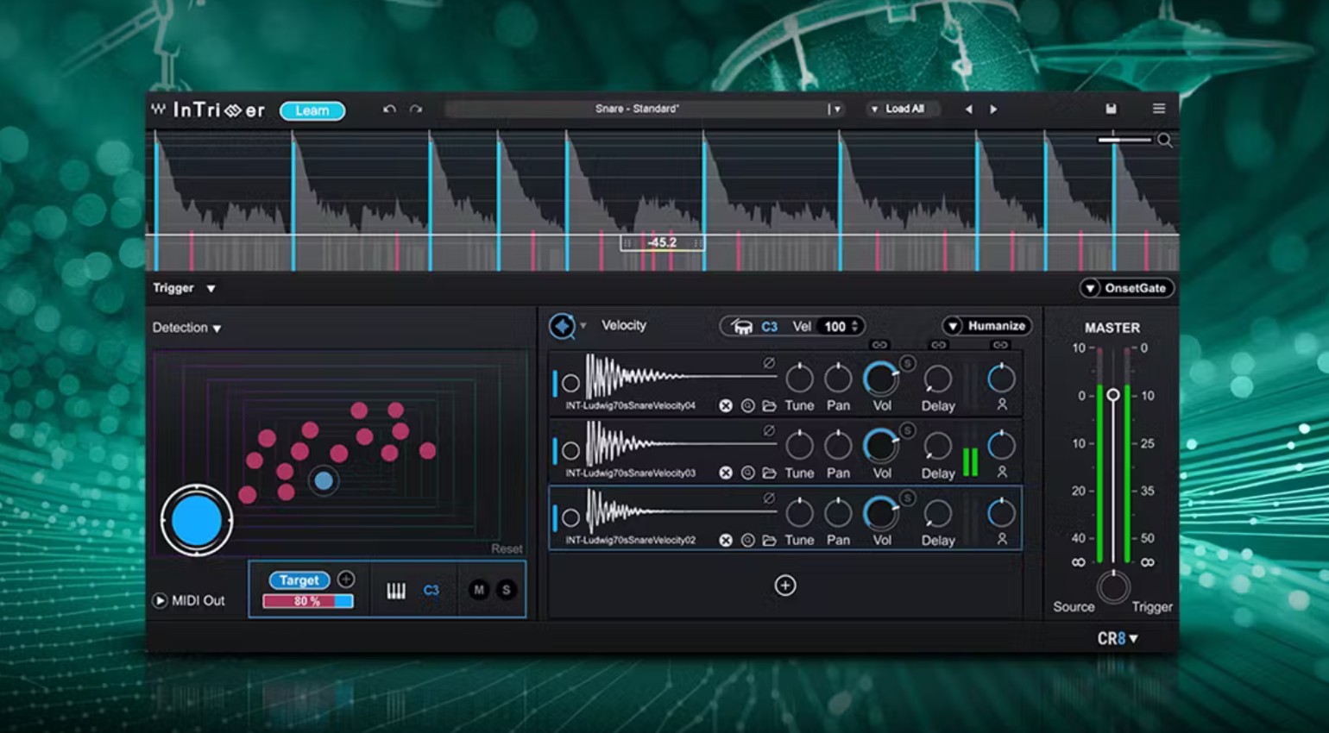Viewport: 1329px width, 733px height.
Task: Redo the last undone change
Action: point(416,110)
